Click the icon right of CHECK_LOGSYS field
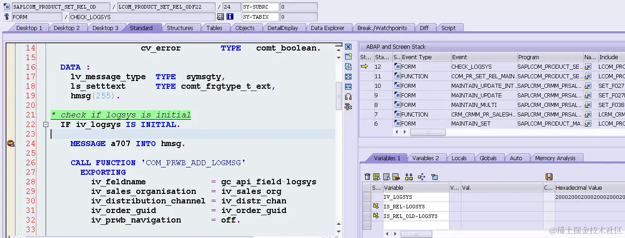 [221, 17]
